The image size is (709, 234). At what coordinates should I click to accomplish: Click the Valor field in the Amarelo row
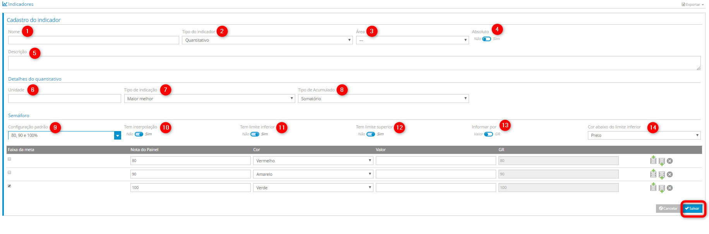click(x=436, y=174)
